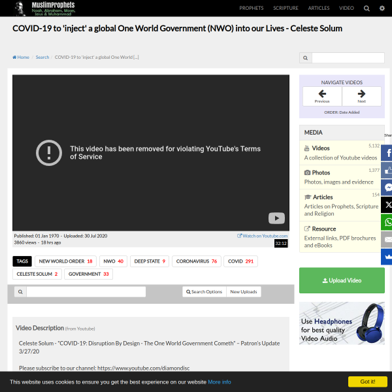Open Videos media category
Screen dimensions: 392x392
pyautogui.click(x=321, y=148)
